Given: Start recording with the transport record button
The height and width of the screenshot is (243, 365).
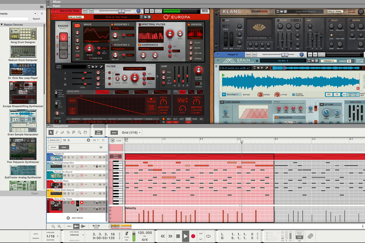Looking at the screenshot, I should pos(193,236).
